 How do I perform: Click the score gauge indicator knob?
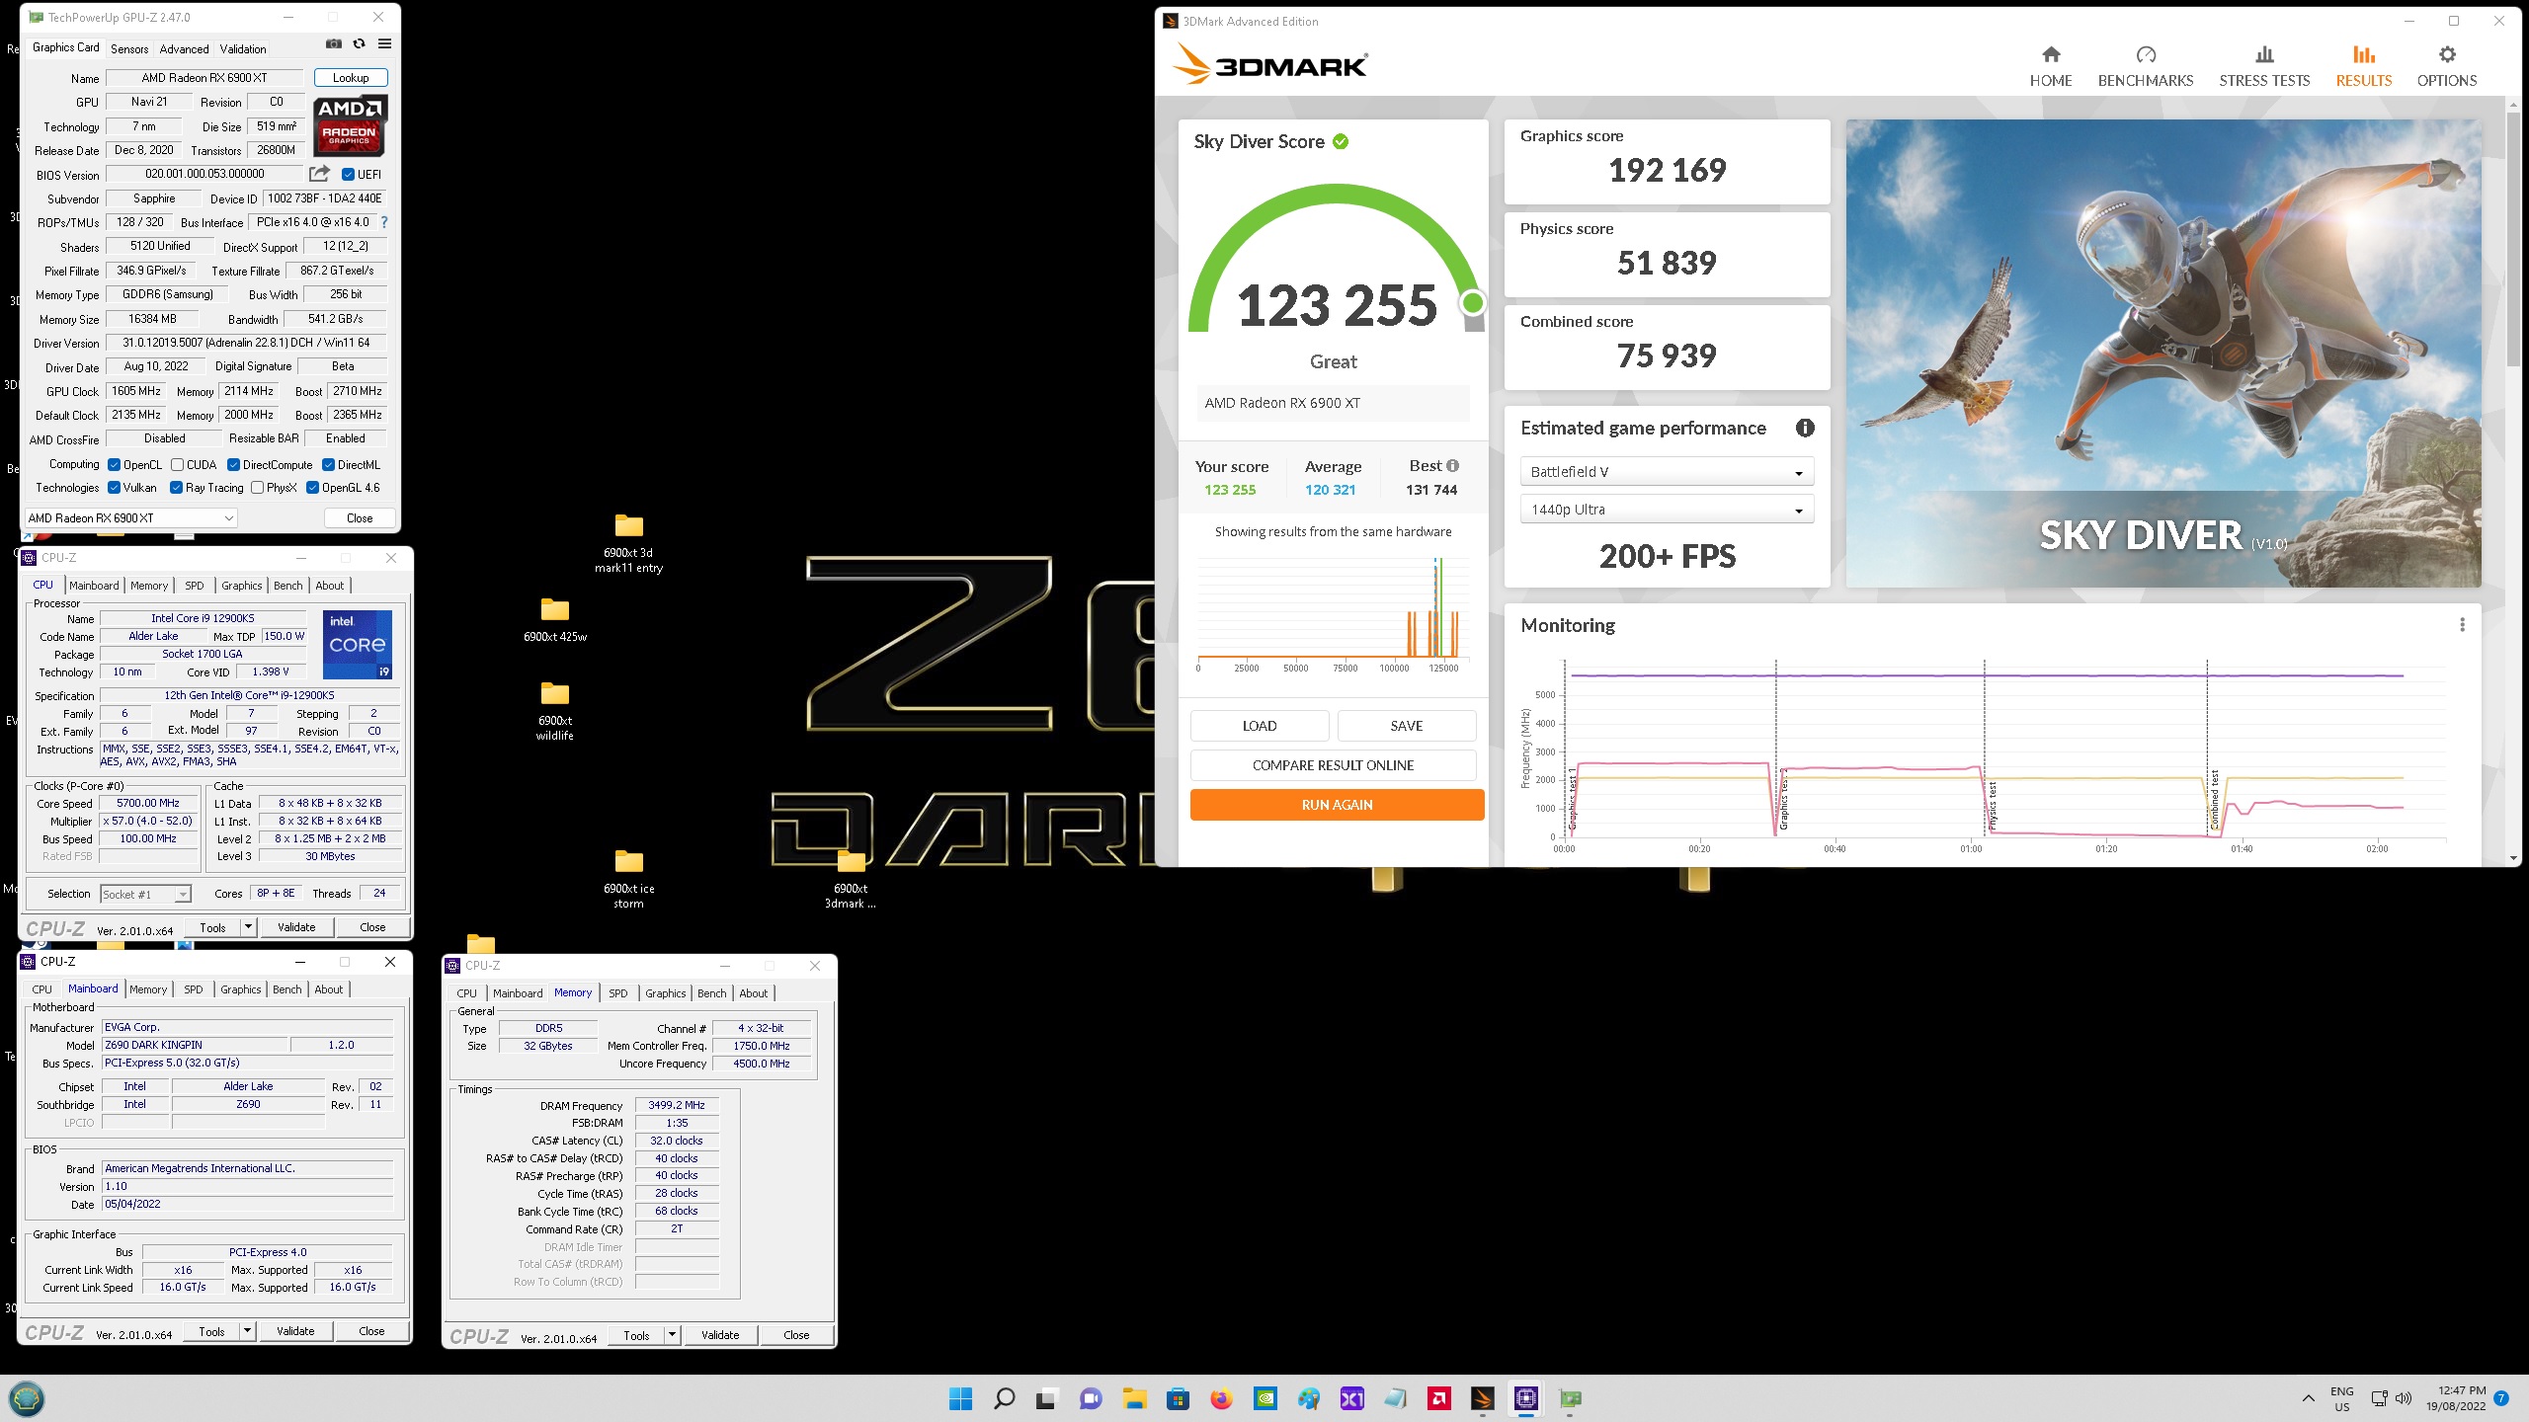[1472, 302]
